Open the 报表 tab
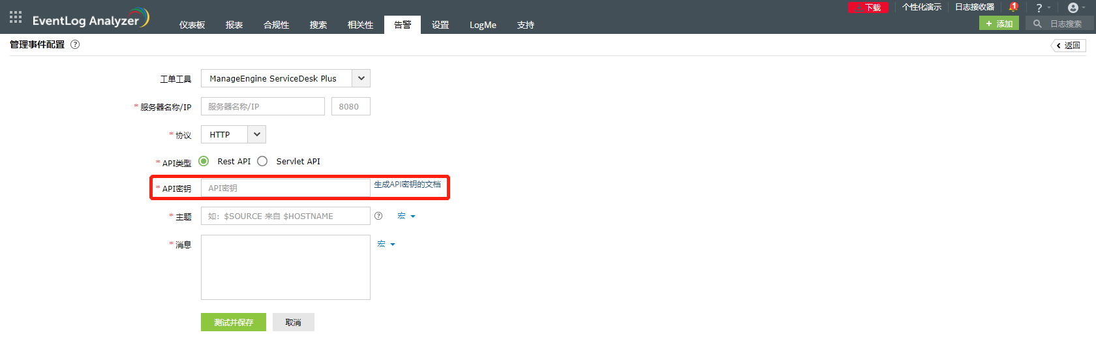Image resolution: width=1096 pixels, height=341 pixels. coord(234,25)
